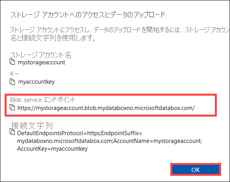Click AccountName=mystorageaccount in connection string

coord(158,141)
